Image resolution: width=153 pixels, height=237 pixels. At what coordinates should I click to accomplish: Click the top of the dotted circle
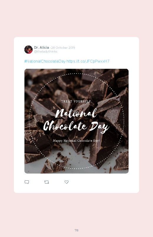click(76, 73)
